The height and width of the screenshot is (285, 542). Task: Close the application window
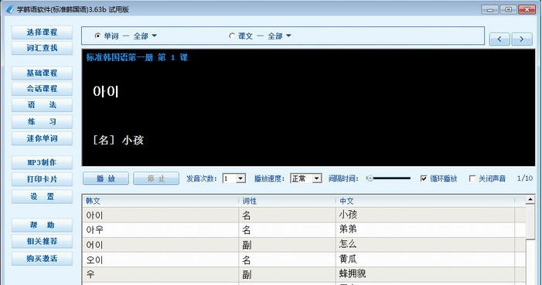527,10
